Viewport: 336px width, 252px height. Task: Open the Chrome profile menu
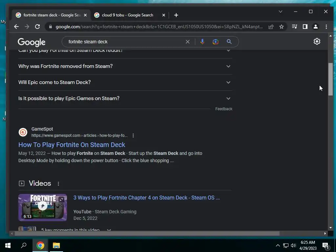point(316,27)
